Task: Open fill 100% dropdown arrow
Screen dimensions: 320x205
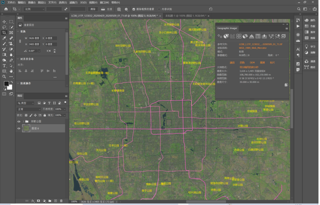Action: 64,115
